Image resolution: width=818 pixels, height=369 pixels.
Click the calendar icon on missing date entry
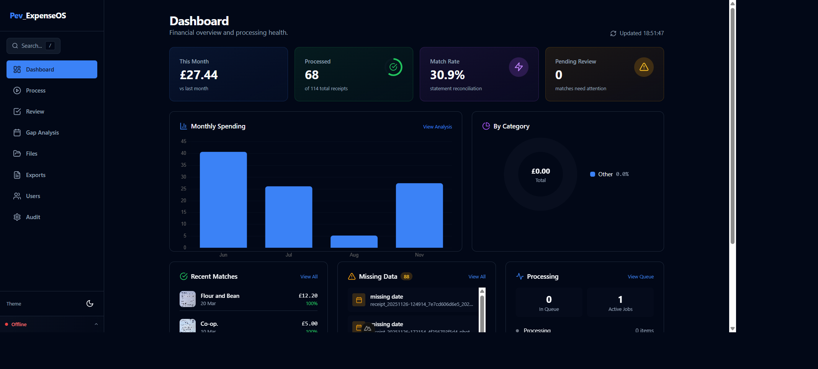(359, 300)
